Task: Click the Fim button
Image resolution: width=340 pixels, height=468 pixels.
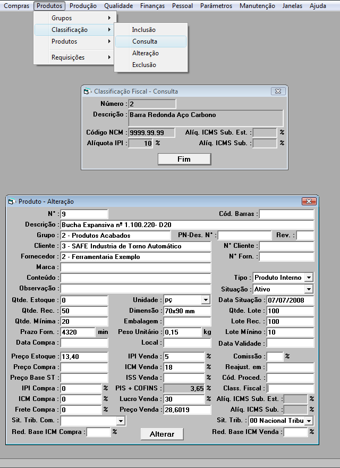Action: [x=184, y=159]
